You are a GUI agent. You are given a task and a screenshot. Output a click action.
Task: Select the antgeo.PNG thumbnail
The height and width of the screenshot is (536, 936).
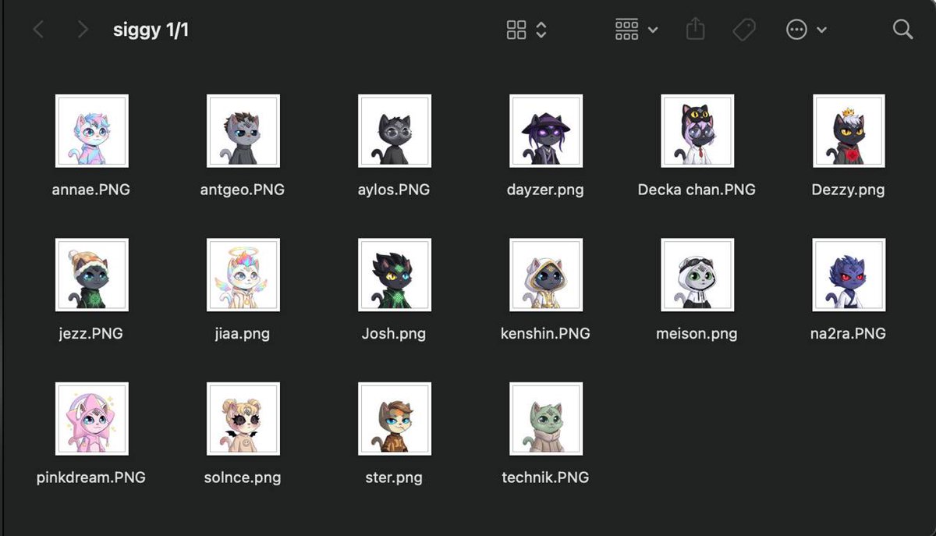tap(243, 131)
